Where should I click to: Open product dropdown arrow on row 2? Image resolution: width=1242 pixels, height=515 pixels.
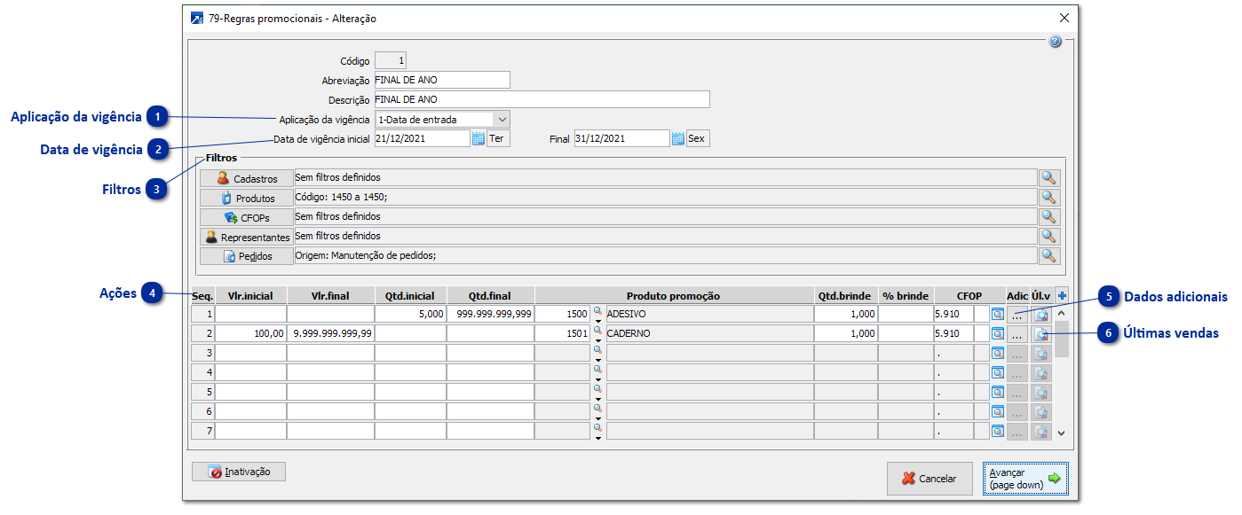(597, 340)
